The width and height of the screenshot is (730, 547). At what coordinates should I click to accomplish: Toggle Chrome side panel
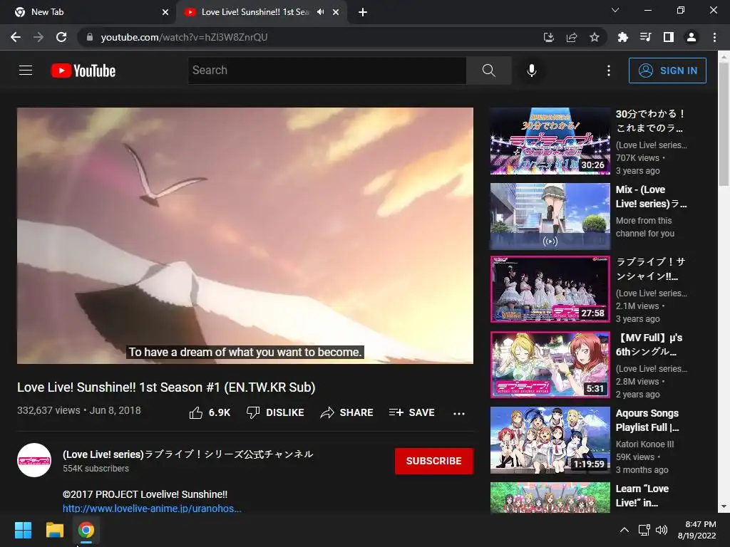668,37
